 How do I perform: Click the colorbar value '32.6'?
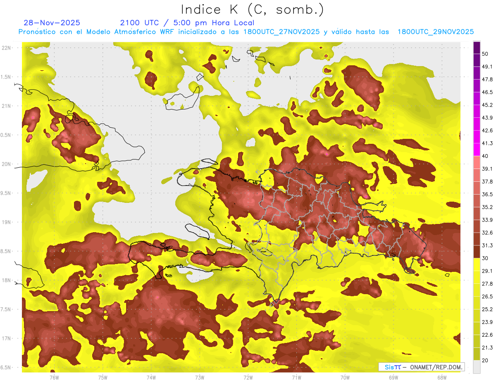coord(487,233)
